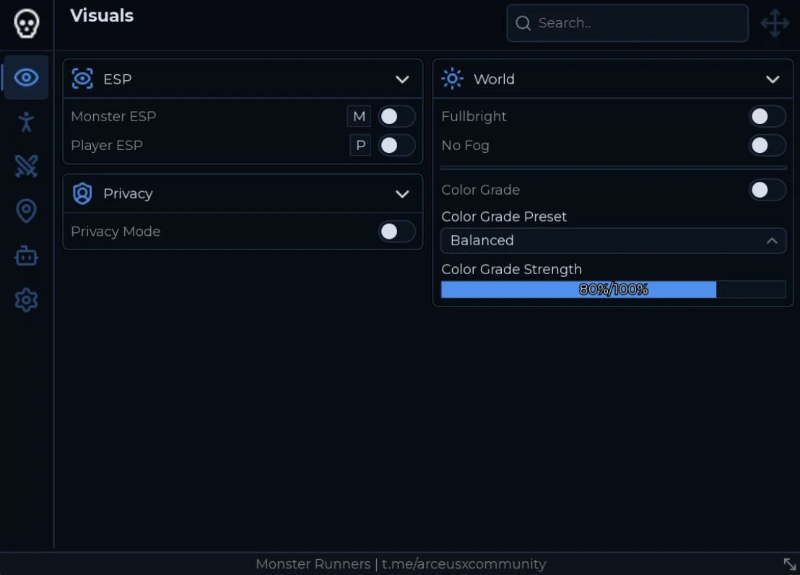Open the map pin teleport tab
The width and height of the screenshot is (800, 575).
click(x=26, y=211)
